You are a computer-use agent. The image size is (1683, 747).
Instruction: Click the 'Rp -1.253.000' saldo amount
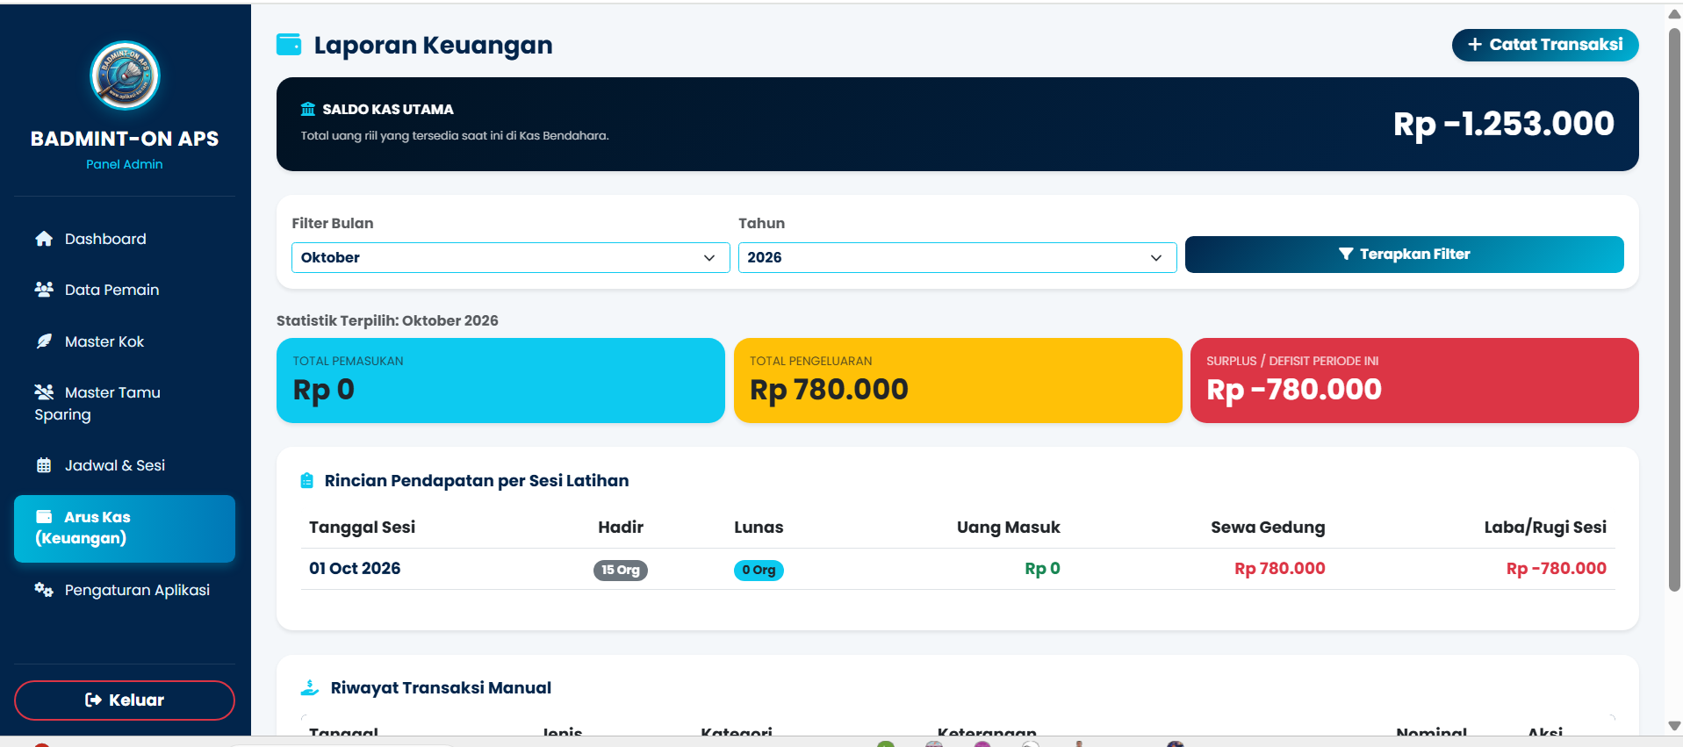click(x=1503, y=124)
